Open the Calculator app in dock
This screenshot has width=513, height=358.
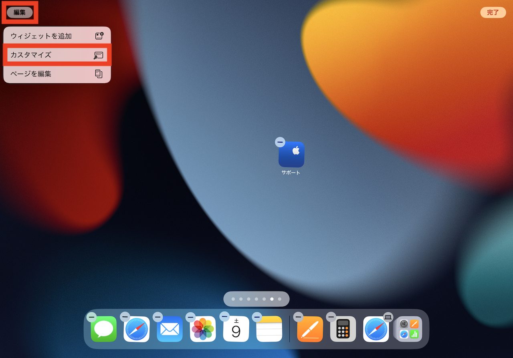(x=343, y=329)
